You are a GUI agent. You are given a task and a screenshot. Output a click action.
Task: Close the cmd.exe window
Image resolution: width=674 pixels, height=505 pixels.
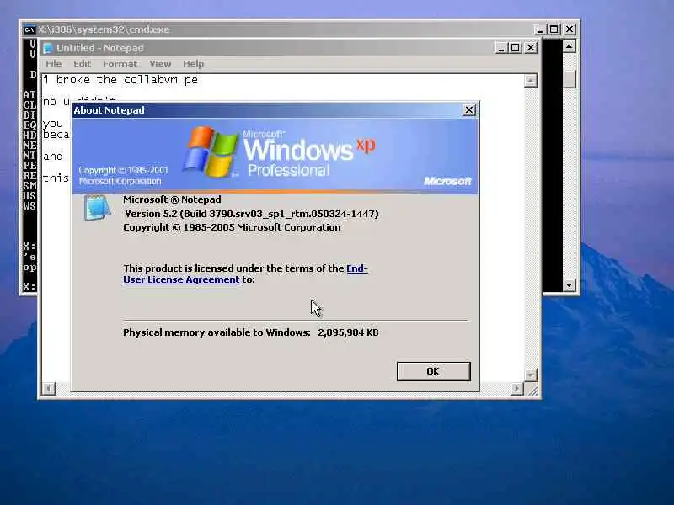[570, 29]
